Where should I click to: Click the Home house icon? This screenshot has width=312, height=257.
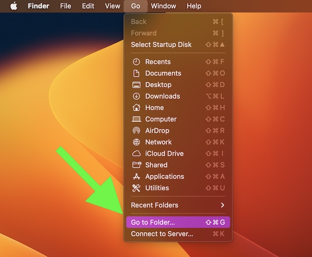[136, 108]
